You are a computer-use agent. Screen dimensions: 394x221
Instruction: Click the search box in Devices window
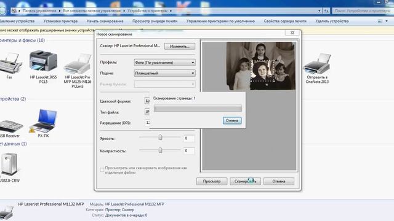coord(363,11)
